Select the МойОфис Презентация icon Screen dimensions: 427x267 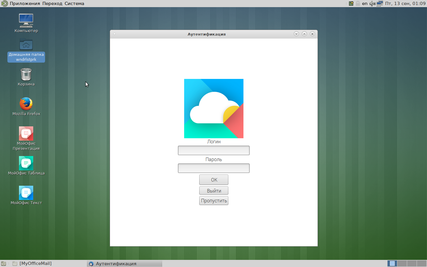(x=26, y=138)
